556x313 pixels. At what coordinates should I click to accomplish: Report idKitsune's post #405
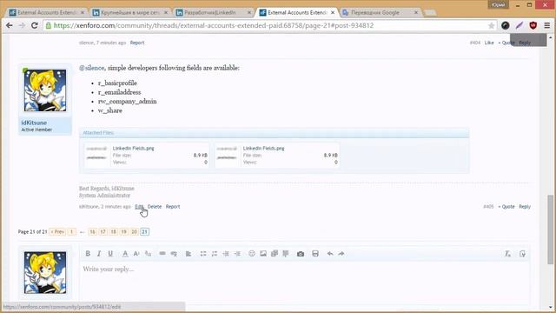173,207
